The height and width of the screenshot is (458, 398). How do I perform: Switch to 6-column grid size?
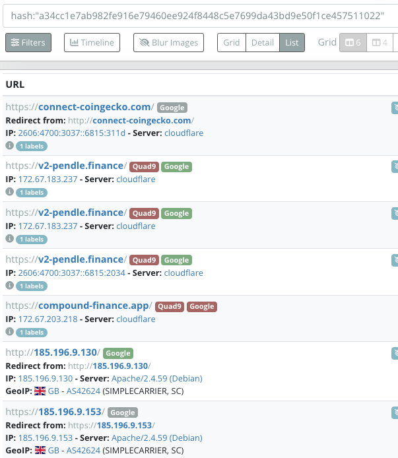coord(351,43)
